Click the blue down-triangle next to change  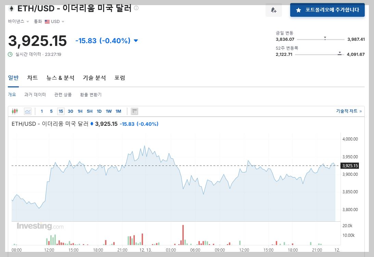(x=136, y=40)
